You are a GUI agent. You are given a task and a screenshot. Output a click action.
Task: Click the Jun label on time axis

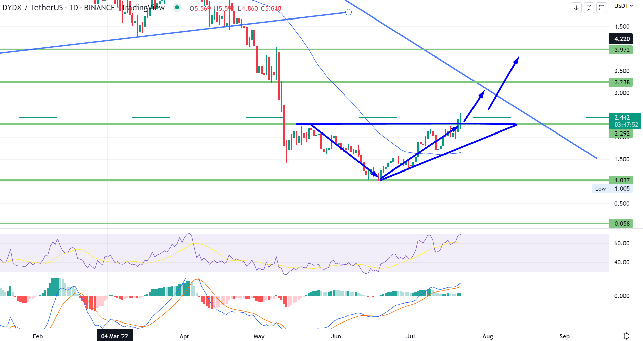(x=336, y=336)
